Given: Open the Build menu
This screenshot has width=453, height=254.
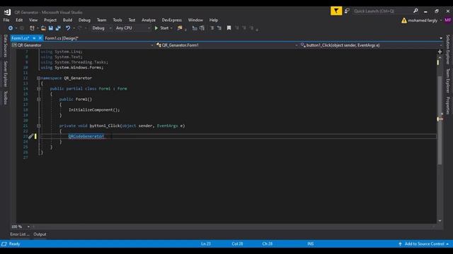Looking at the screenshot, I should [67, 20].
